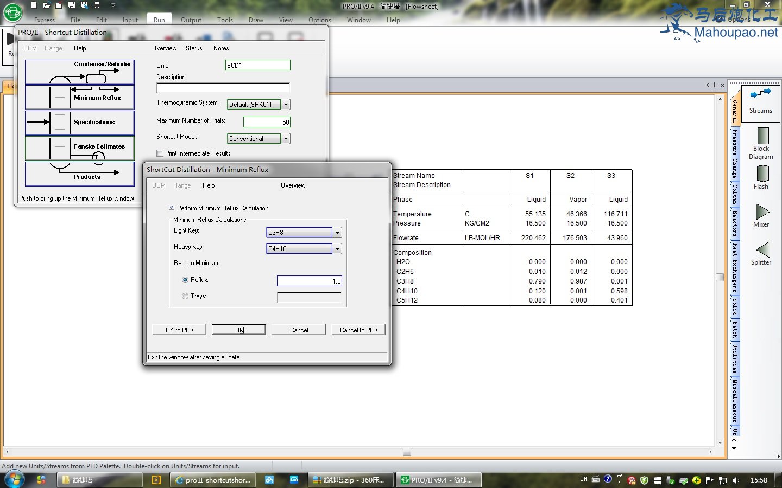Open Help menu in Shortcut Distillation dialog
Viewport: 782px width, 488px height.
(x=80, y=48)
